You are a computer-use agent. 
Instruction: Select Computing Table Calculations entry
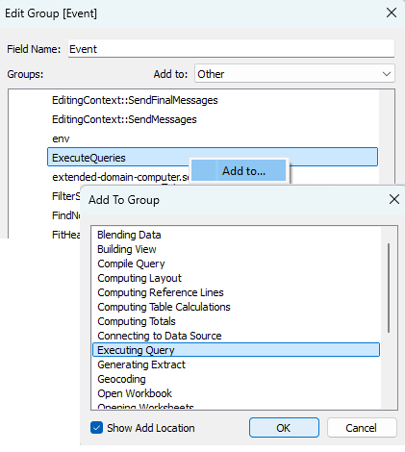pyautogui.click(x=164, y=307)
